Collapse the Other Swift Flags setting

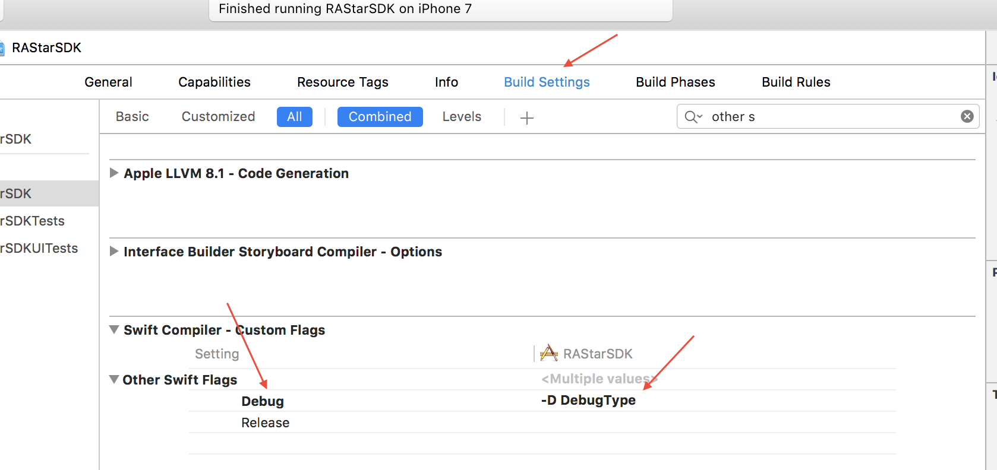(x=114, y=380)
